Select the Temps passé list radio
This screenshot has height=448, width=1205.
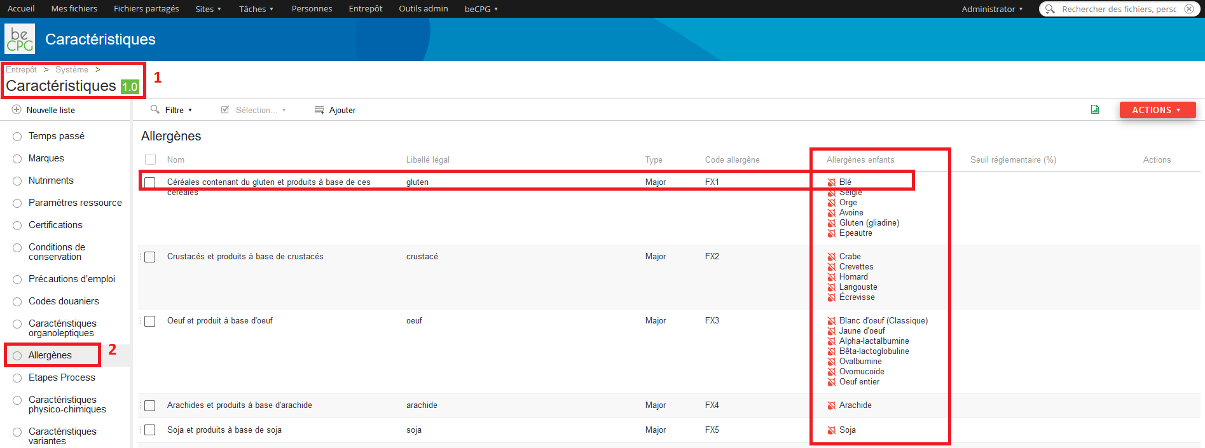[x=17, y=137]
